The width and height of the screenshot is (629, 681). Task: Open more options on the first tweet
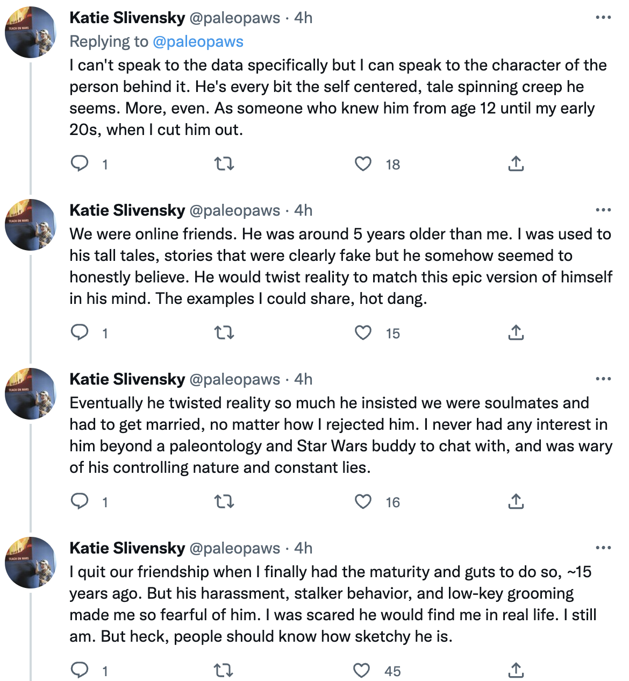click(603, 18)
